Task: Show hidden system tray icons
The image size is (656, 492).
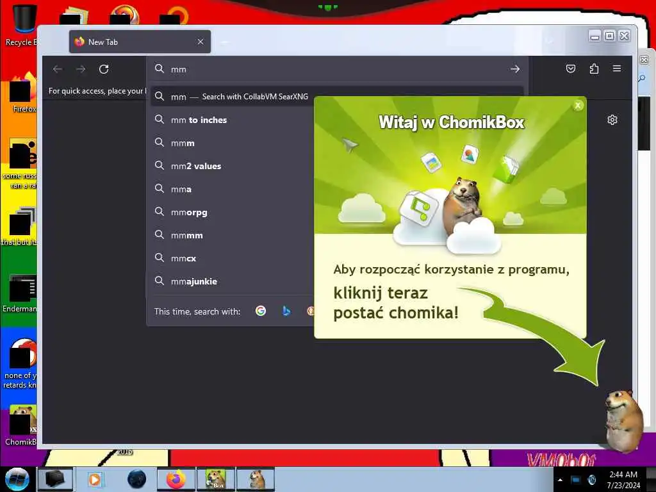Action: (560, 480)
